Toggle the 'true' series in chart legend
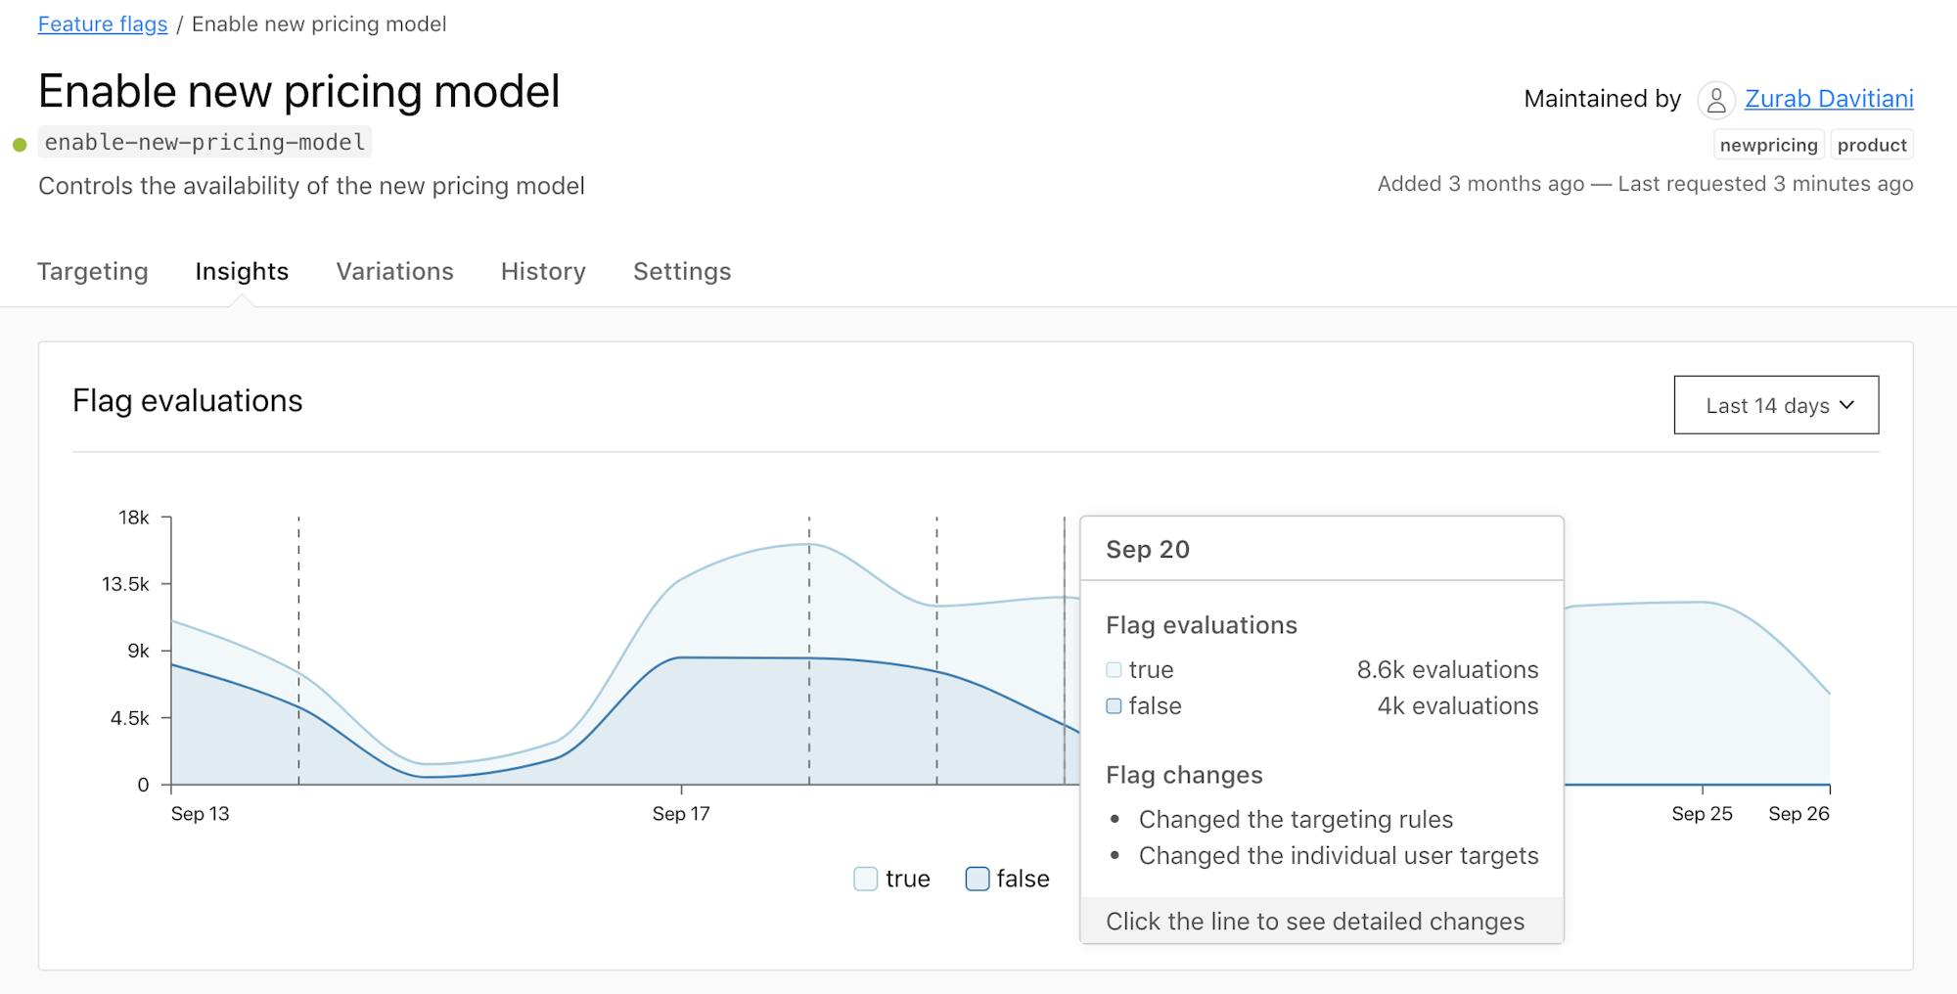The width and height of the screenshot is (1957, 994). point(866,879)
